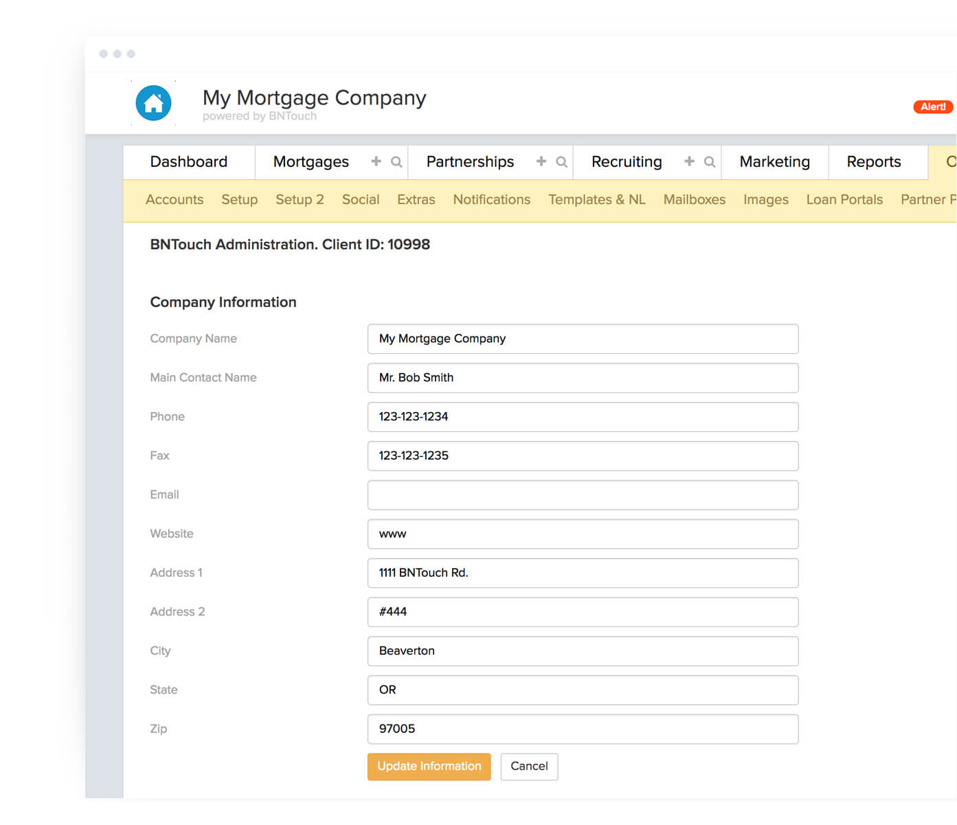Image resolution: width=957 pixels, height=825 pixels.
Task: Switch to the Social section
Action: pyautogui.click(x=360, y=199)
